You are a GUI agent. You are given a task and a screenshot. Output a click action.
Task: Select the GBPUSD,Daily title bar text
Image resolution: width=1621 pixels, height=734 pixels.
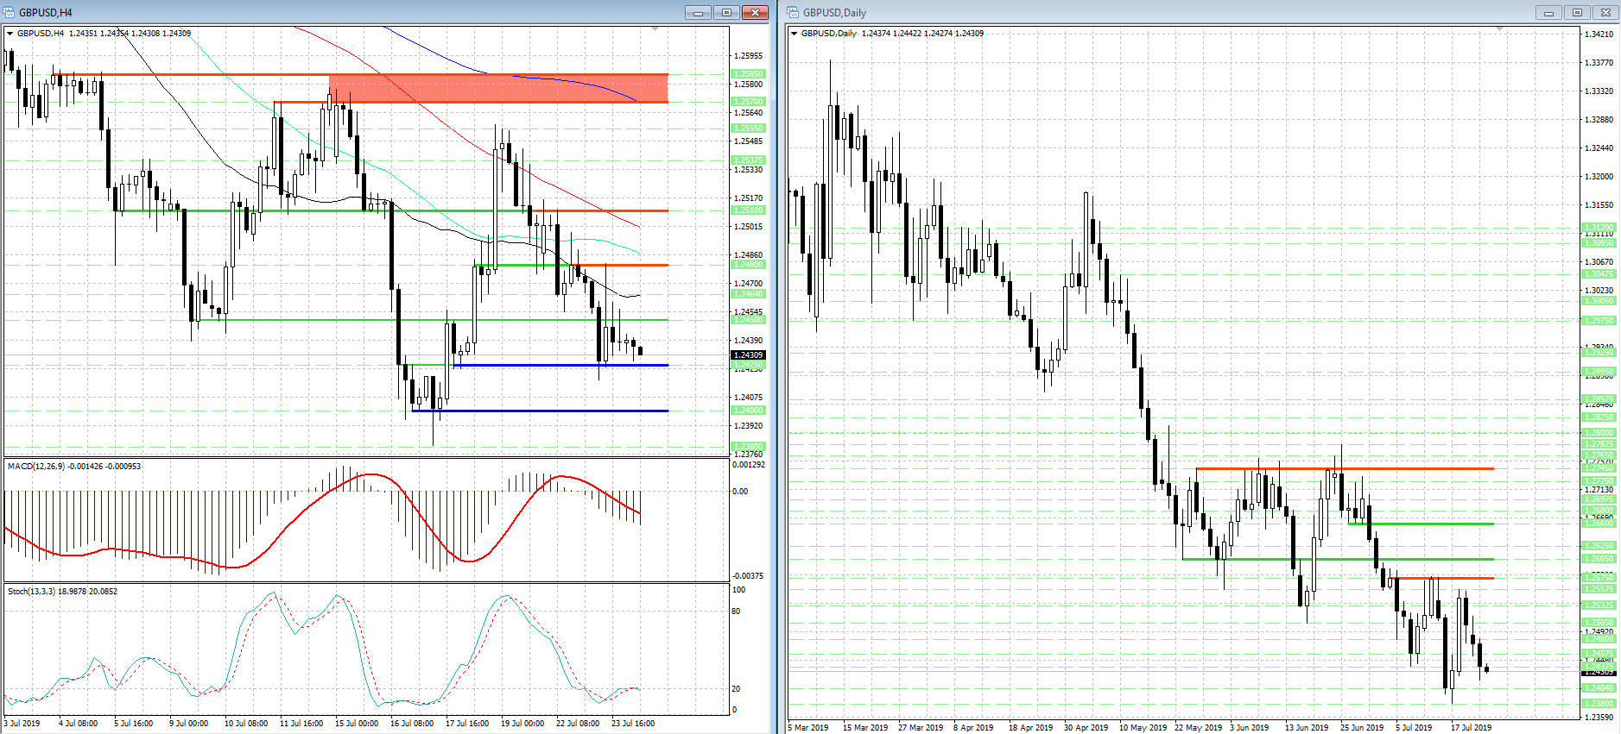pyautogui.click(x=834, y=13)
